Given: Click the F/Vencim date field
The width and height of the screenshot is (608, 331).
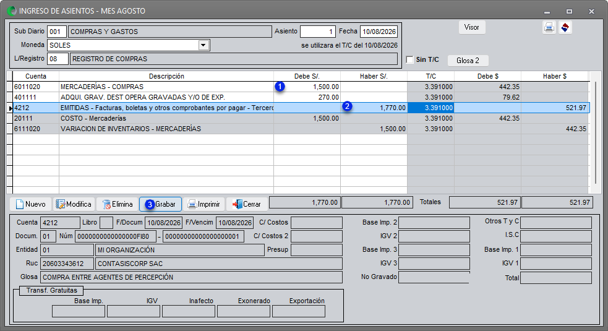Looking at the screenshot, I should 234,223.
